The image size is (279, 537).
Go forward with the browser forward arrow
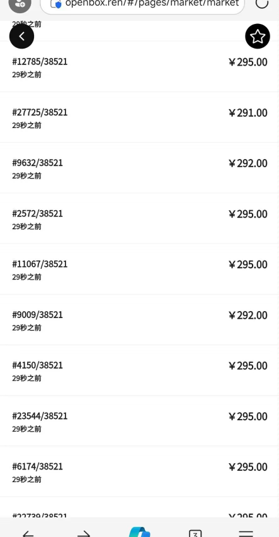coord(84,533)
